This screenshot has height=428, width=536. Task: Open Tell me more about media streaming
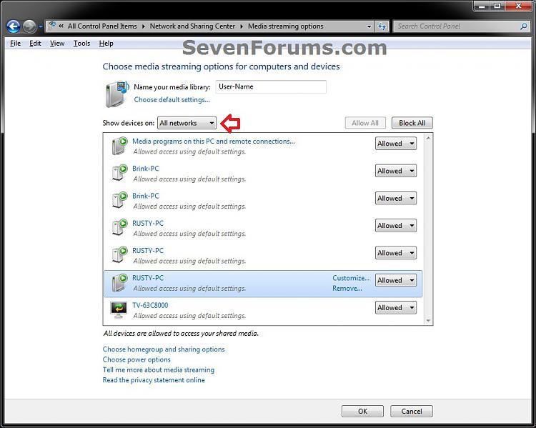(159, 370)
